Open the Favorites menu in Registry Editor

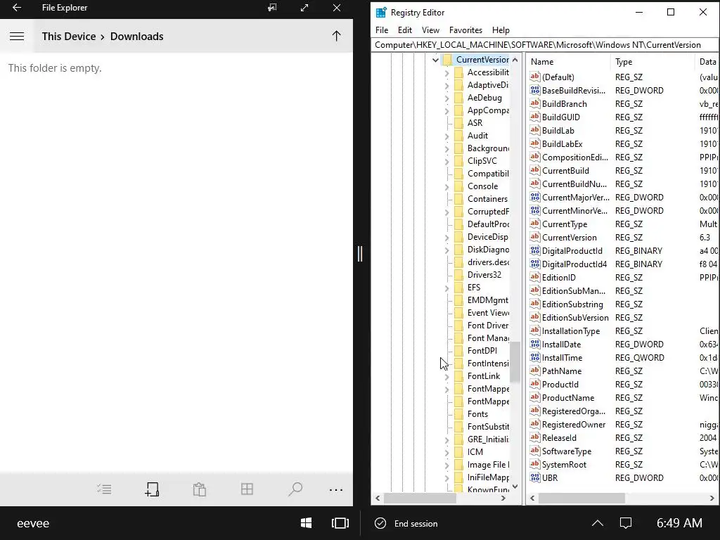pyautogui.click(x=465, y=30)
